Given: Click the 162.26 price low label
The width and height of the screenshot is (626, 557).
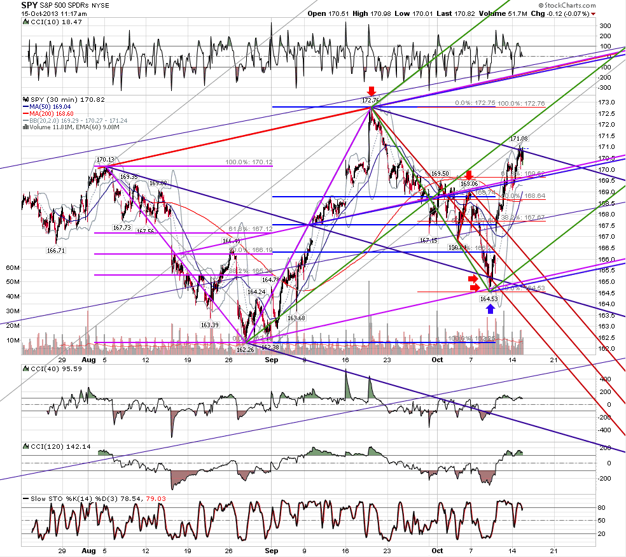Looking at the screenshot, I should [245, 349].
